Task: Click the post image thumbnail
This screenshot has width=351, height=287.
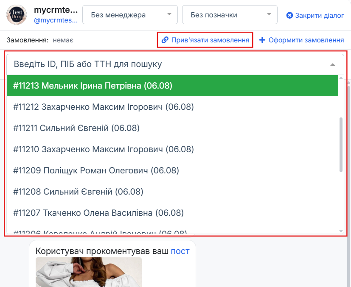Action: point(89,272)
